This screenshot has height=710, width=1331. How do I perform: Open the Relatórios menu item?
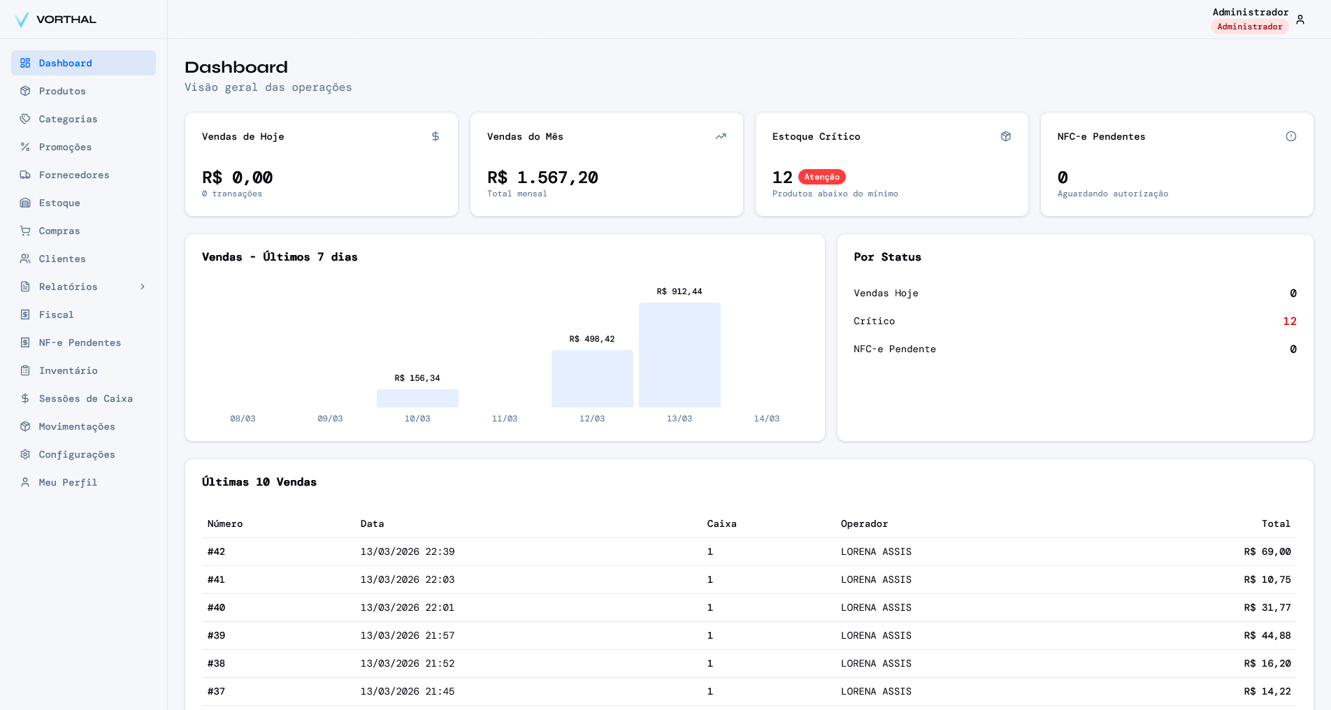pos(69,287)
